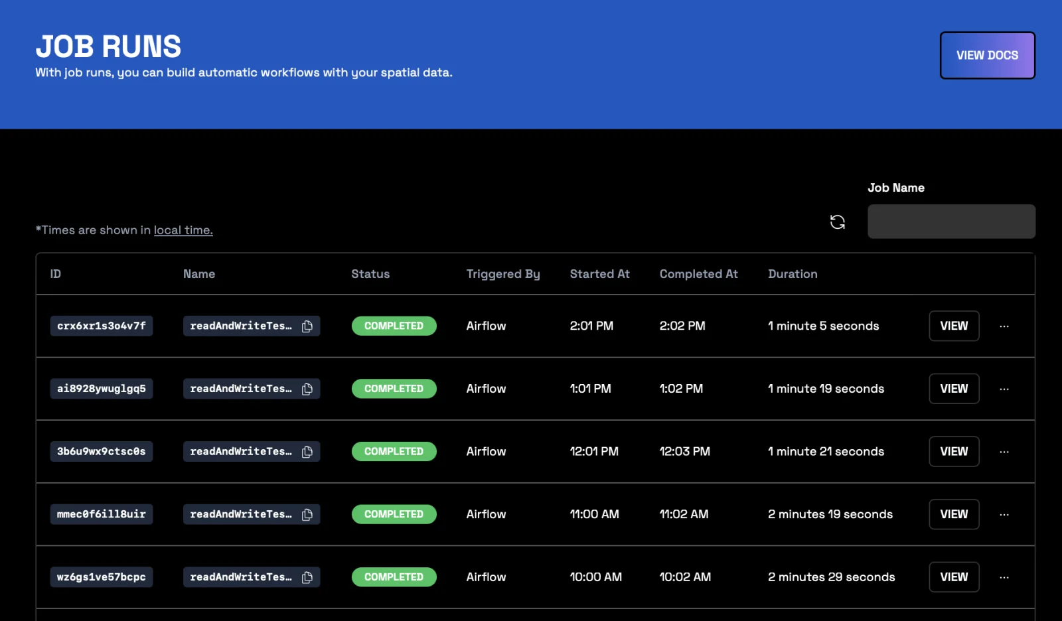Show more actions for the 10:00 AM run

(x=1004, y=577)
